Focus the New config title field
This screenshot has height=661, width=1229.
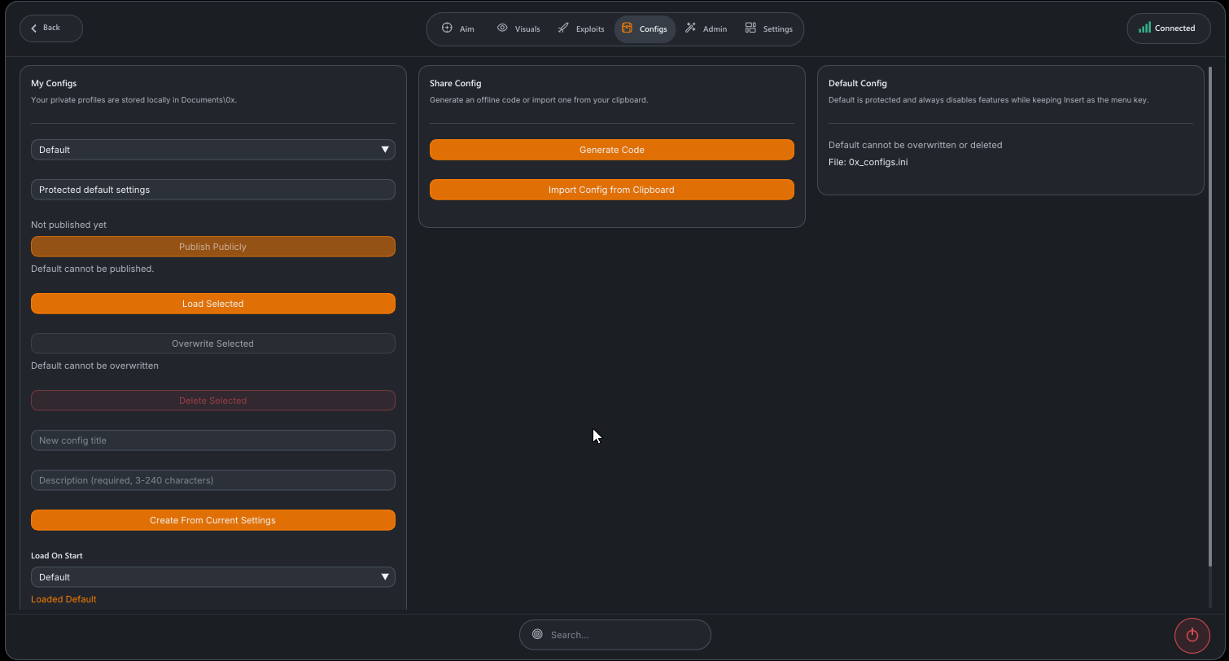click(x=213, y=440)
